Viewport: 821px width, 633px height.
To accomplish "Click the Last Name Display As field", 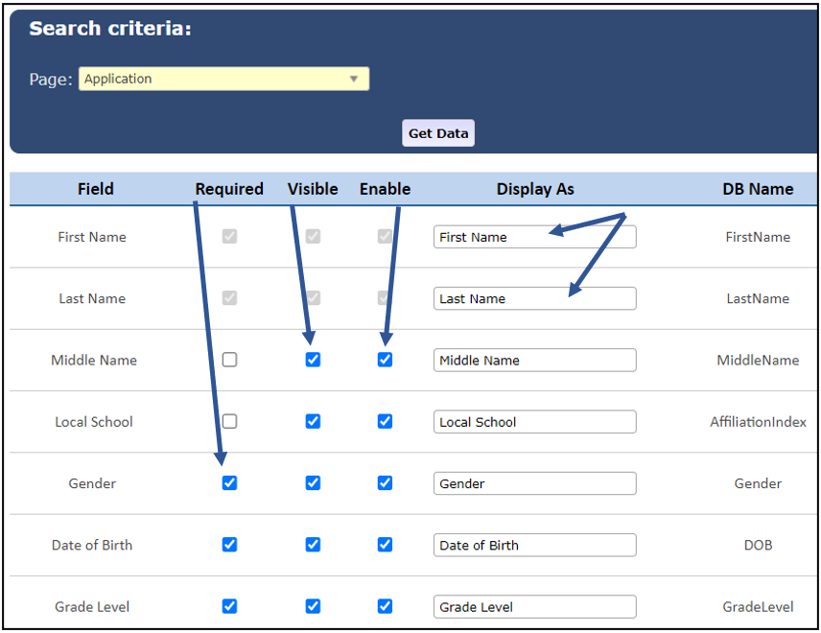I will (x=534, y=298).
